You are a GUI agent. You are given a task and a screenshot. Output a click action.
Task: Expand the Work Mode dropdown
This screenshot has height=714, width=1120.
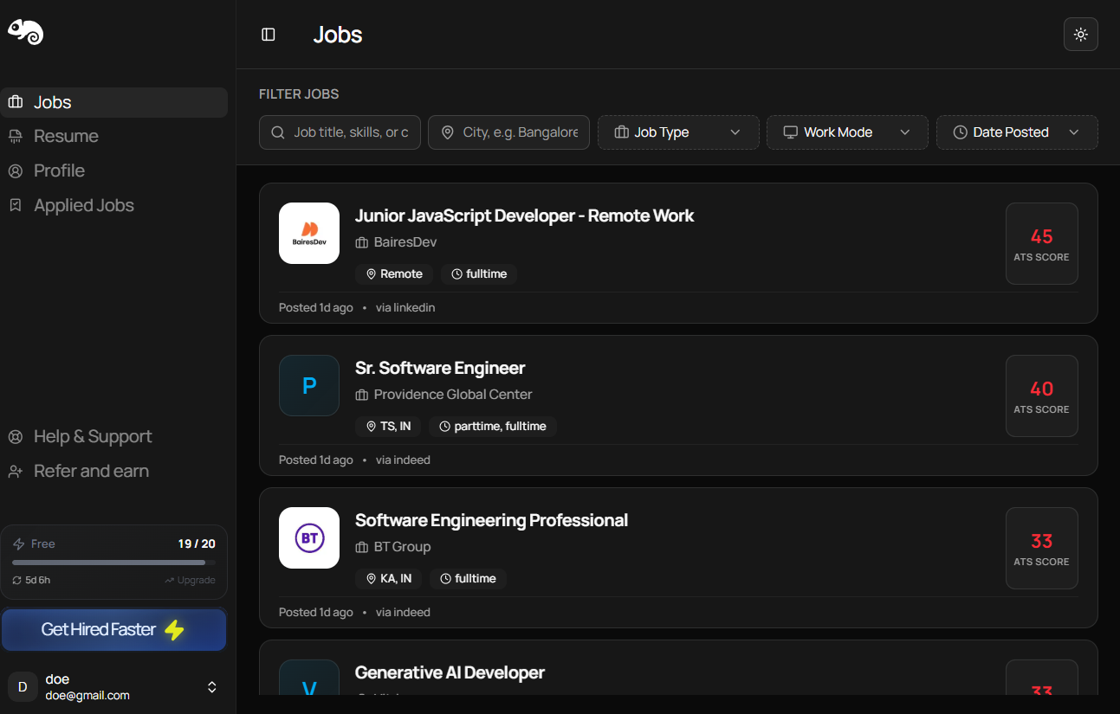[x=847, y=132]
